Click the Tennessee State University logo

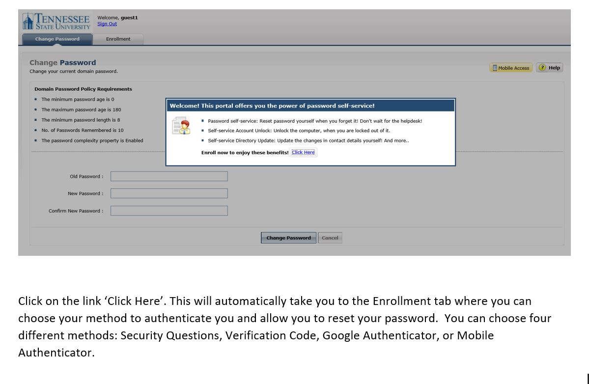(x=56, y=22)
